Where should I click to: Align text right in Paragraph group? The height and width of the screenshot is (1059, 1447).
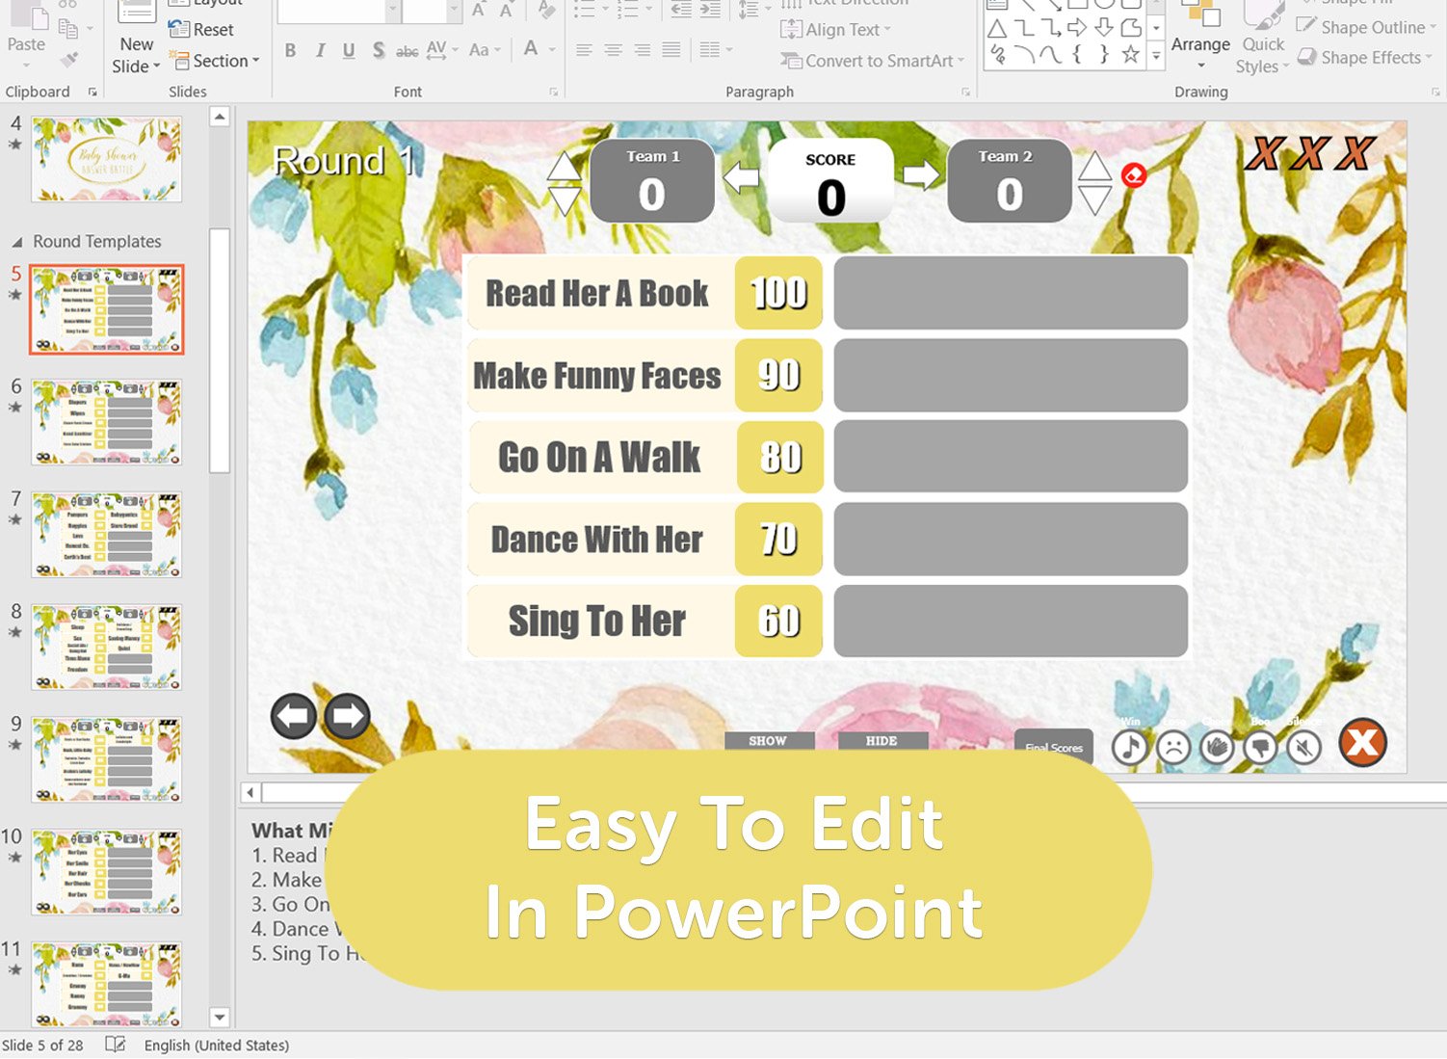click(x=642, y=50)
